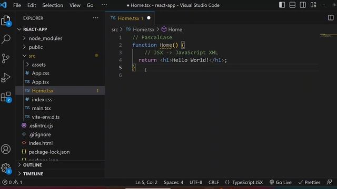Viewport: 337px width, 189px height.
Task: Collapse the REACT-APP root folder
Action: [x=60, y=29]
